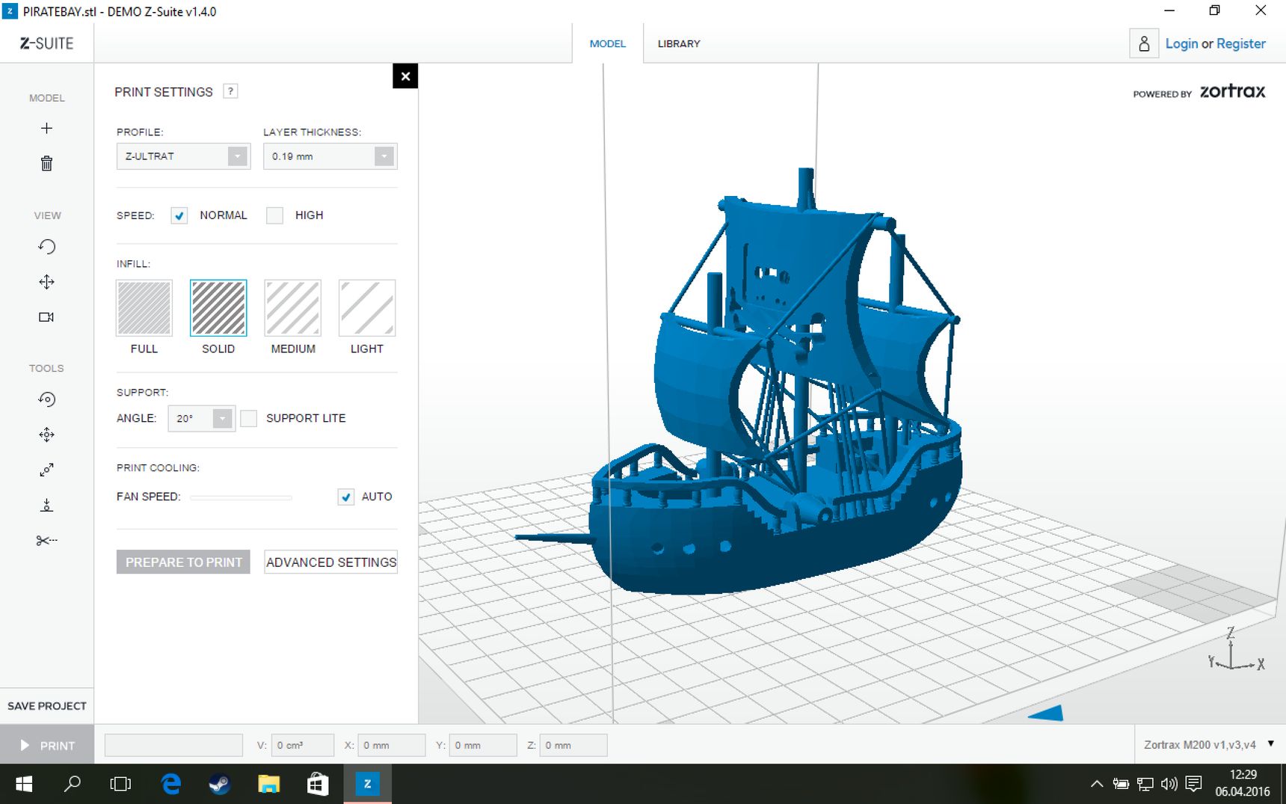Click SAVE PROJECT
The height and width of the screenshot is (804, 1286).
click(x=46, y=706)
